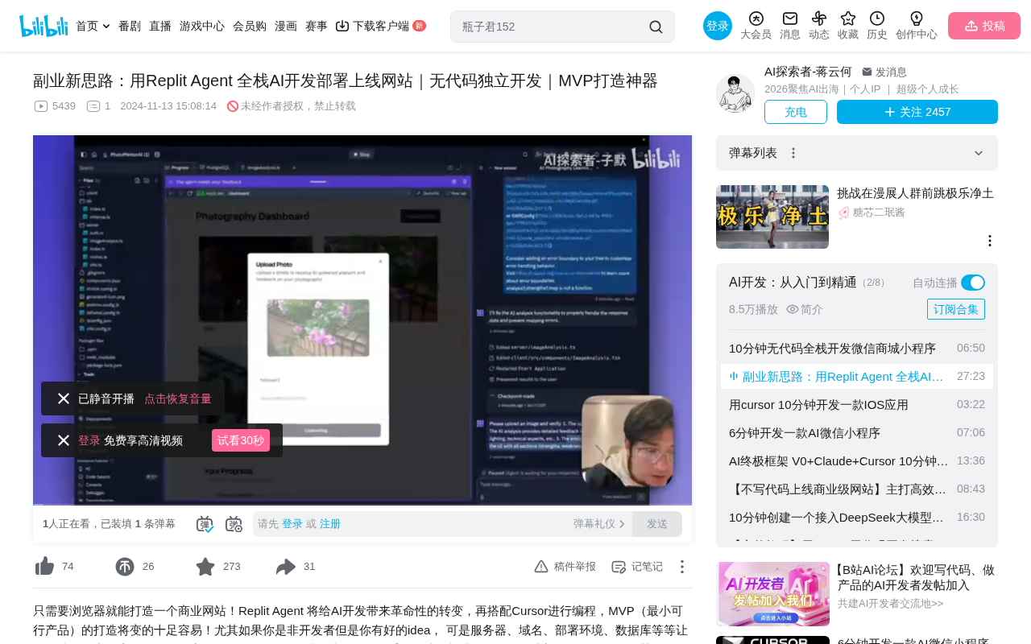Toggle 自动连播 autoplay switch
1031x644 pixels.
click(x=973, y=283)
